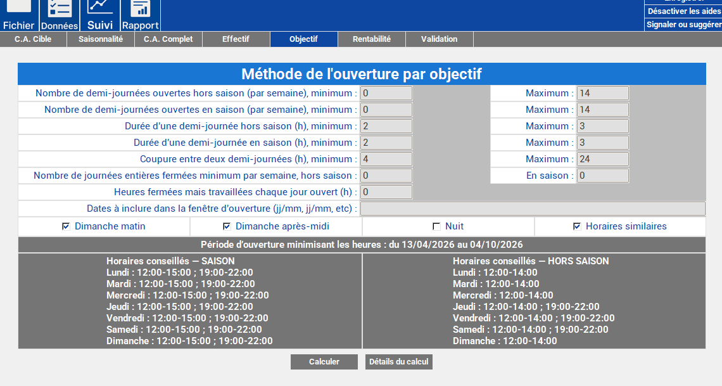Enable the Nuit checkbox
The image size is (722, 386).
436,226
